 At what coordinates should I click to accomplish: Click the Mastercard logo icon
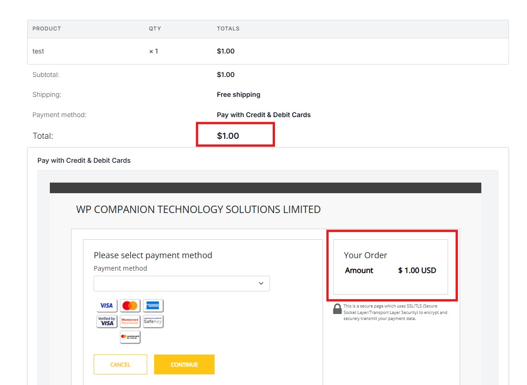130,305
